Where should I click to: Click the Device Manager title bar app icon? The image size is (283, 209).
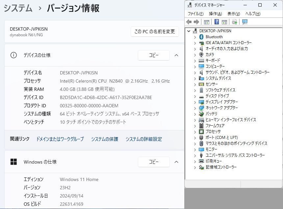(x=190, y=5)
